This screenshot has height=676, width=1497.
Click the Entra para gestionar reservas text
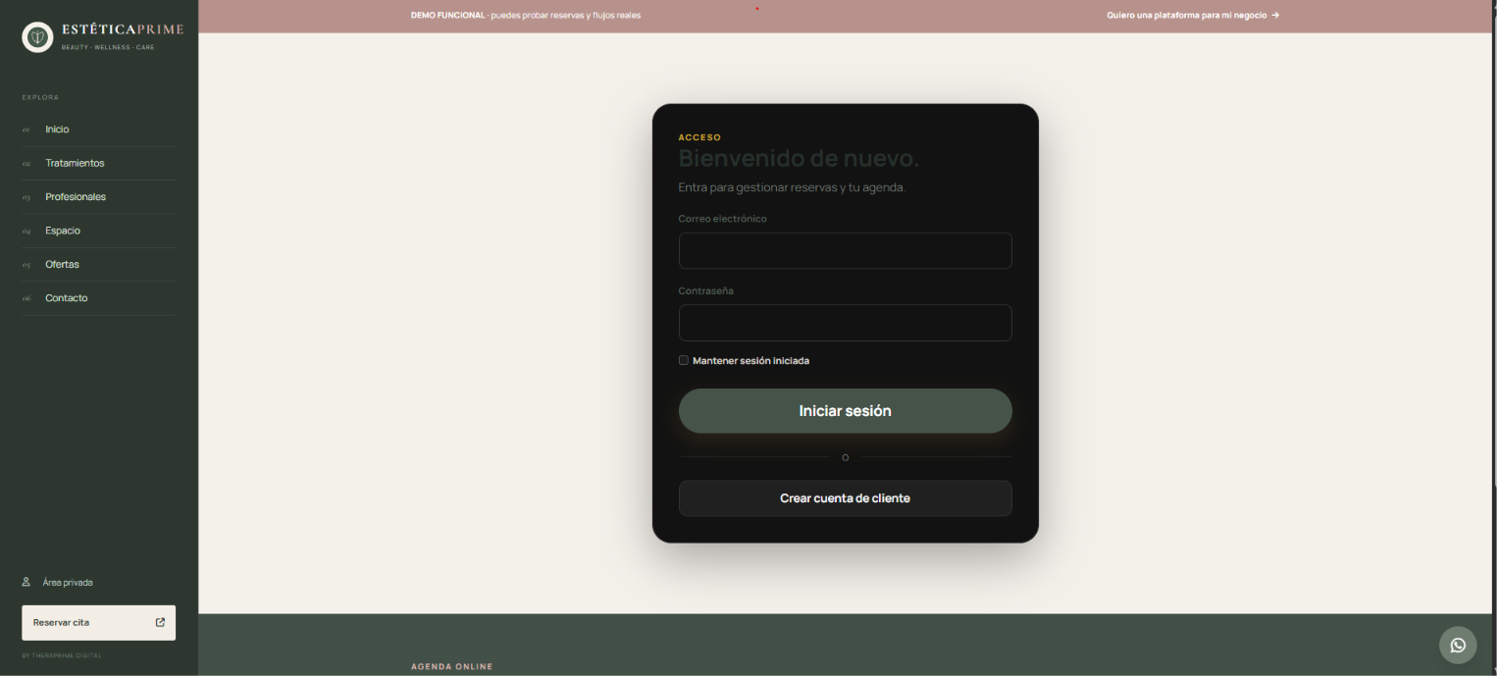[792, 187]
